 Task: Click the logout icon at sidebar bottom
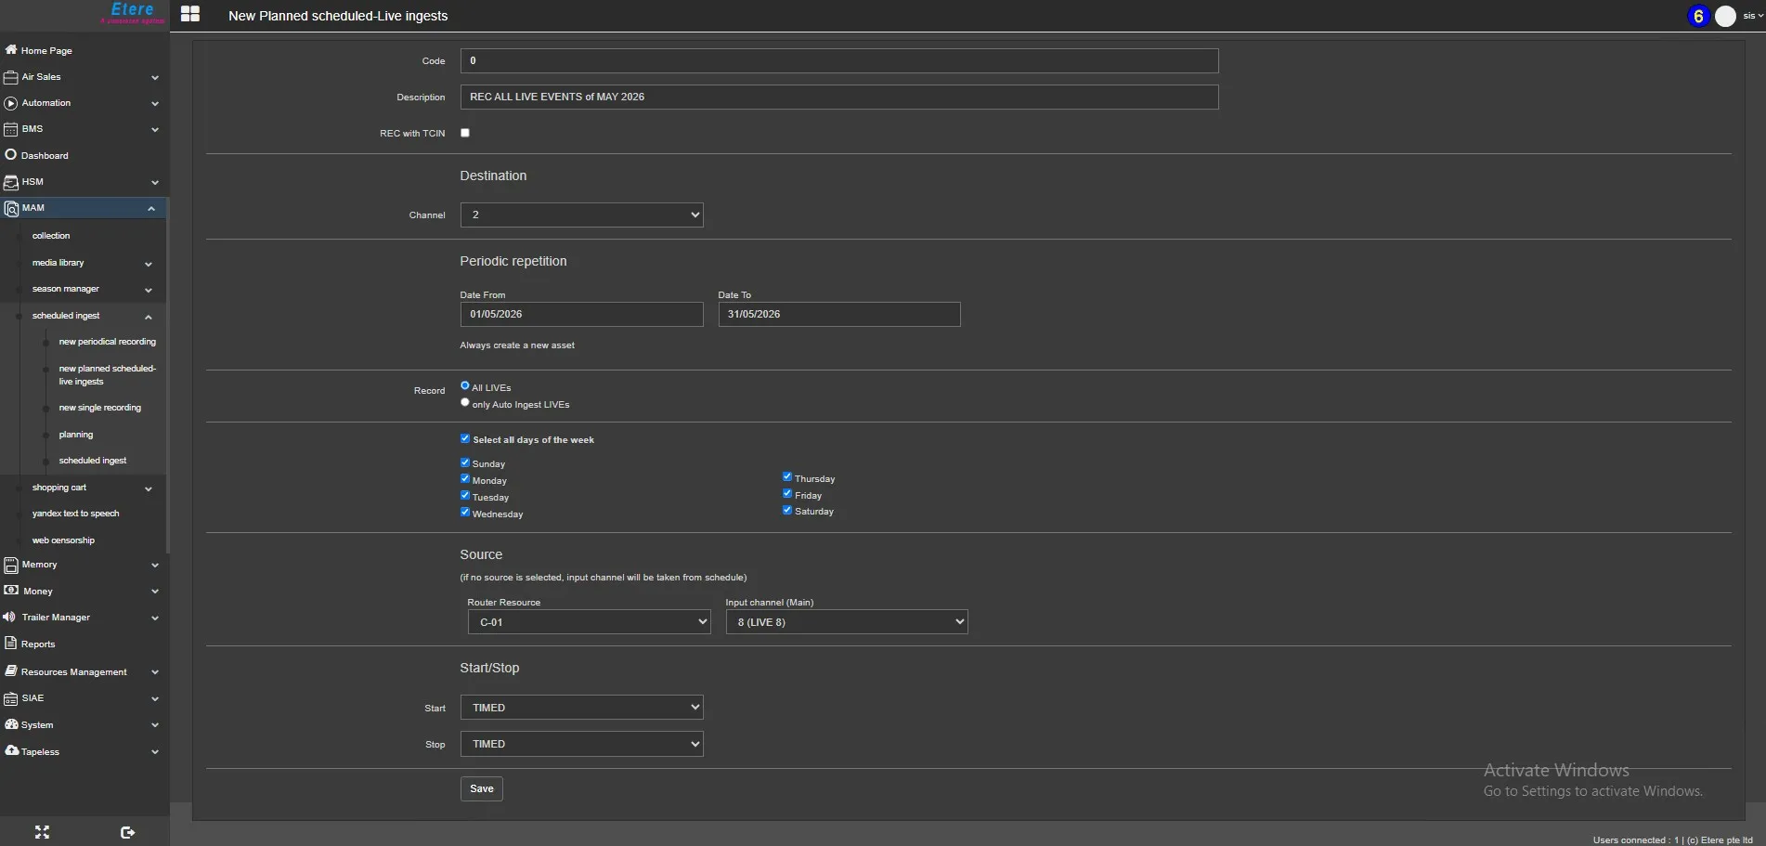pyautogui.click(x=128, y=832)
